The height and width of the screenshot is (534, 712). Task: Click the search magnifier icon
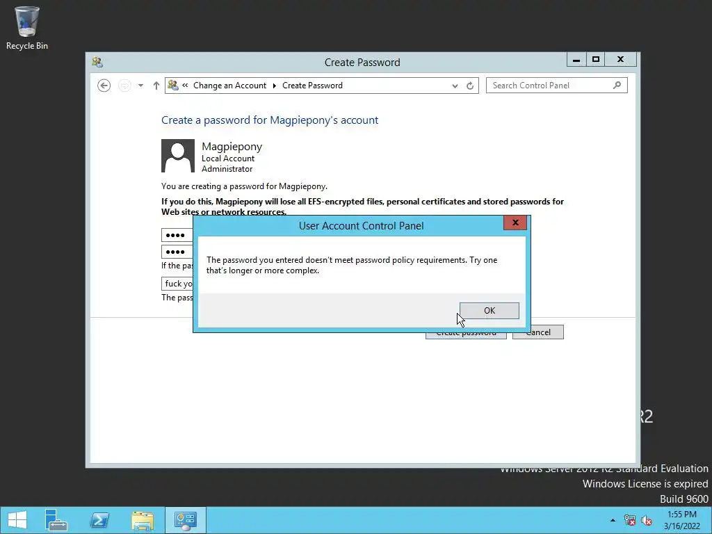click(x=617, y=85)
